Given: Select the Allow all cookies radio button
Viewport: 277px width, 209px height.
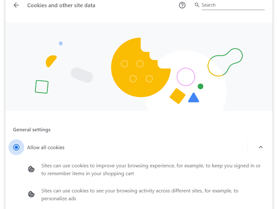Looking at the screenshot, I should point(16,147).
